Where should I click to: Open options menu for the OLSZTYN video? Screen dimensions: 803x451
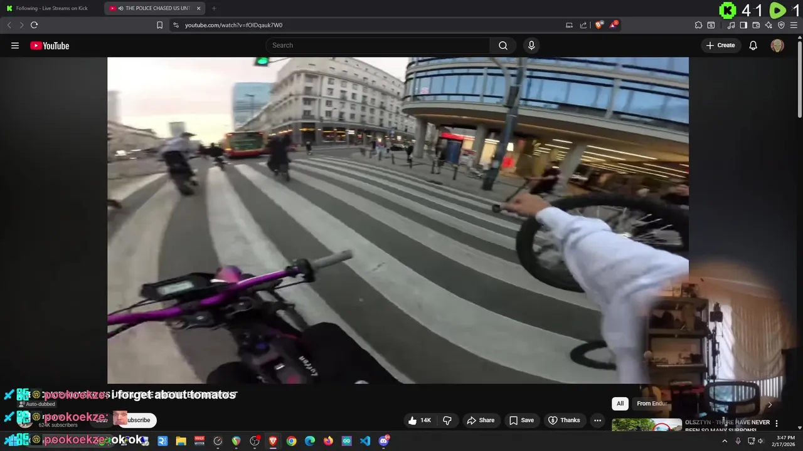click(x=777, y=423)
